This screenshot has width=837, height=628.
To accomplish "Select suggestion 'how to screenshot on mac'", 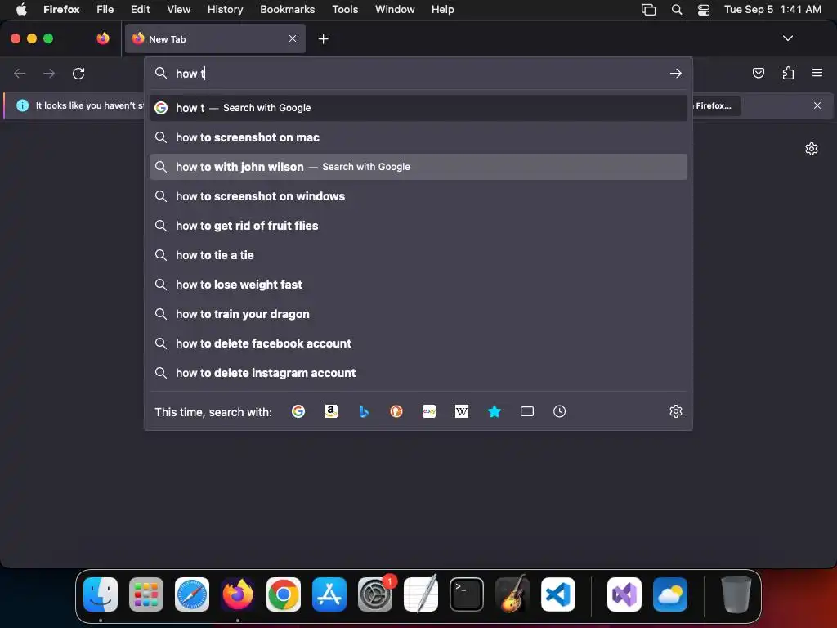I will pyautogui.click(x=418, y=137).
